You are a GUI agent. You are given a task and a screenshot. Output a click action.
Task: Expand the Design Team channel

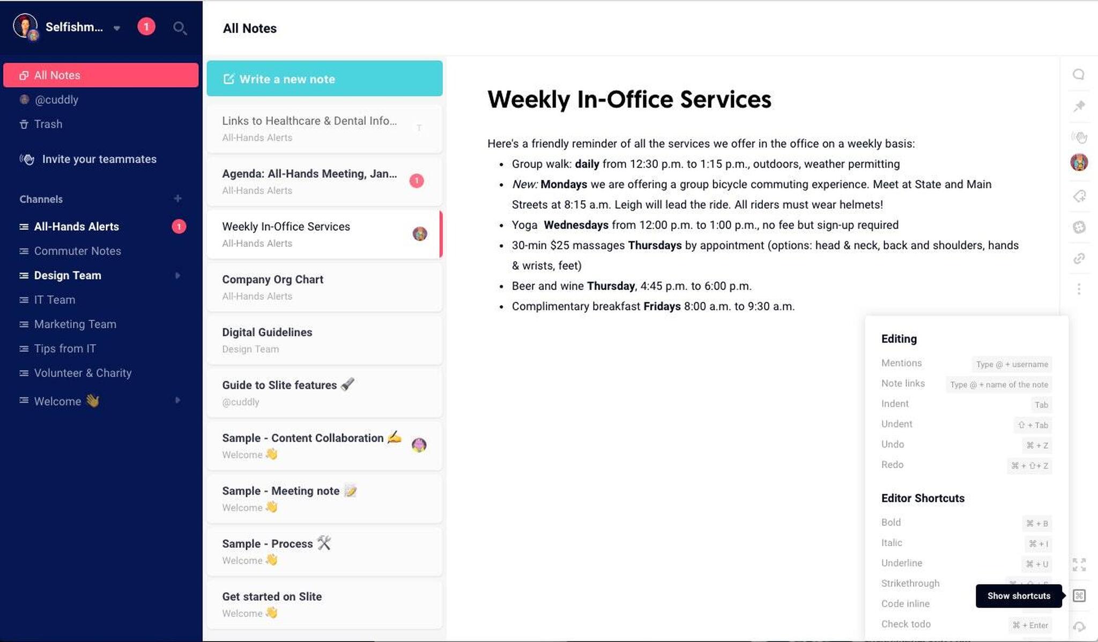(x=178, y=275)
